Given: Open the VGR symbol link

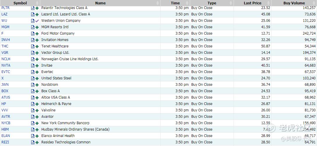Looking at the screenshot, I should (5, 53).
